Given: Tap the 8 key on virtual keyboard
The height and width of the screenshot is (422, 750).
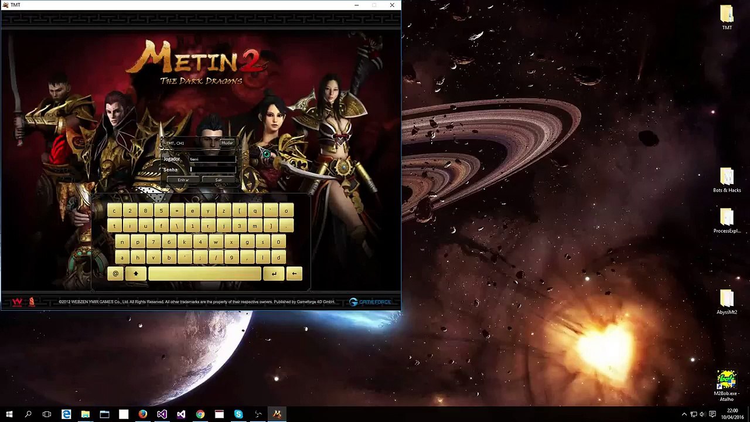Looking at the screenshot, I should [x=145, y=211].
